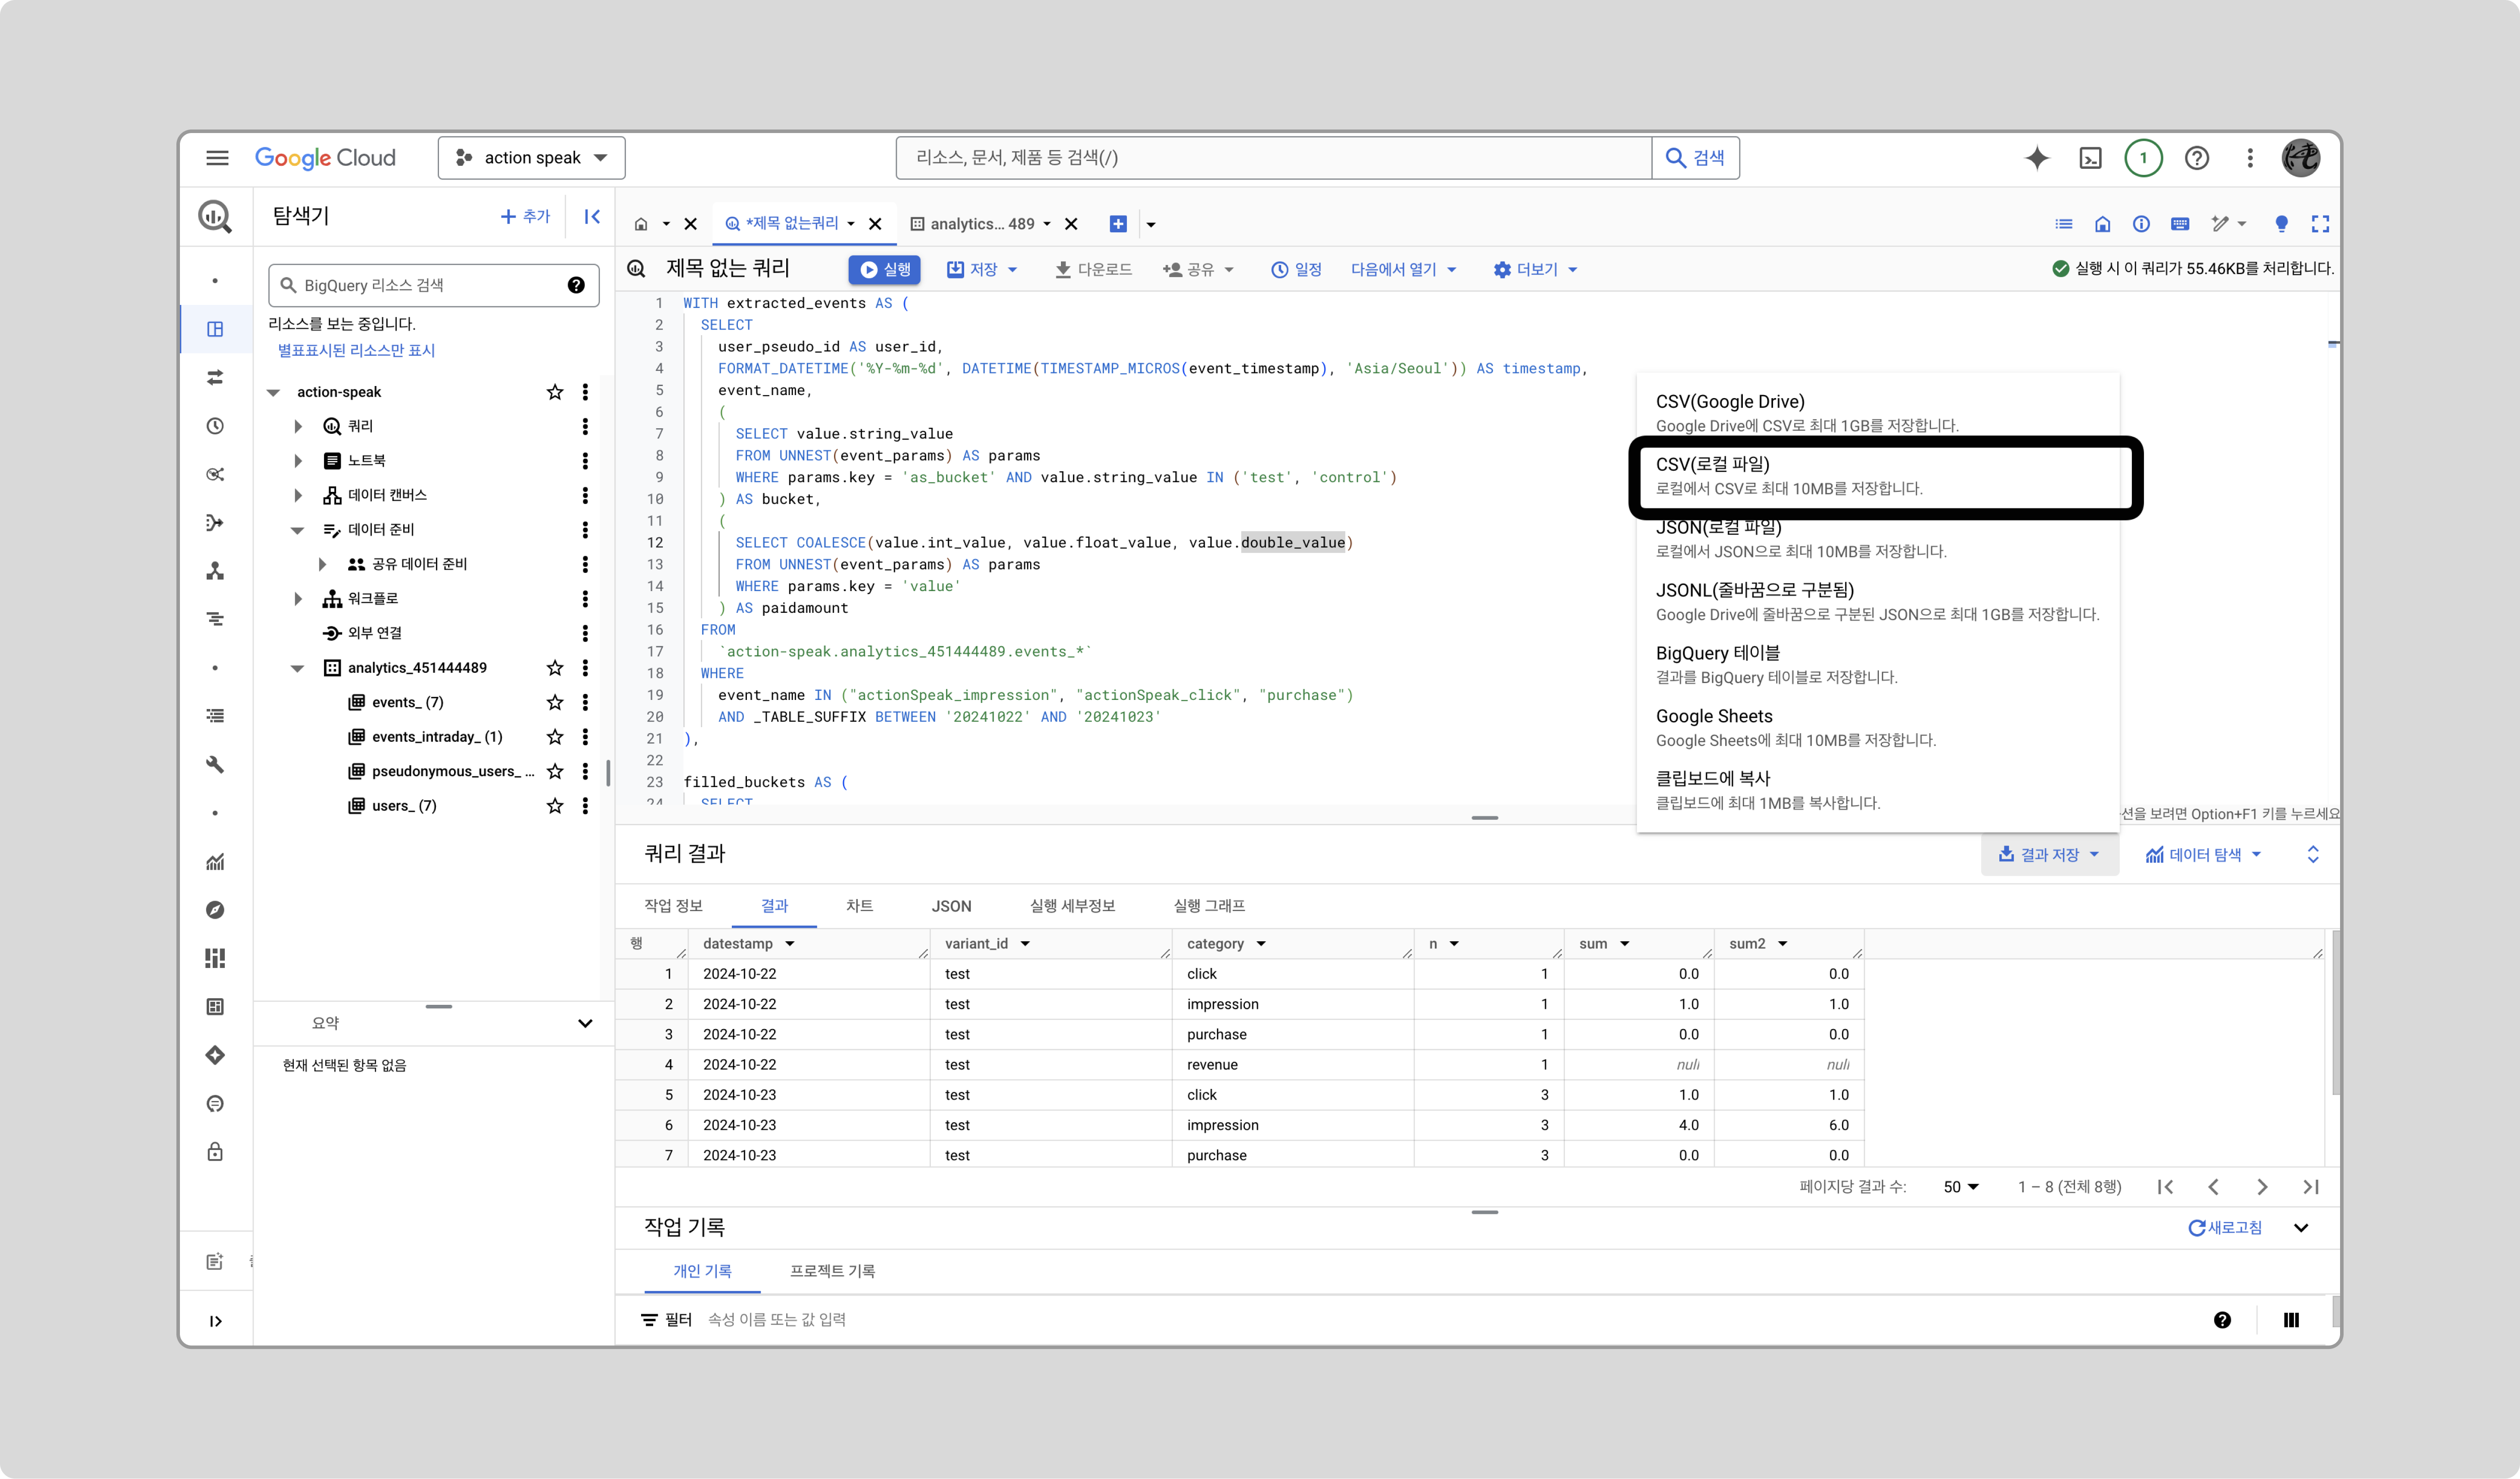Click the lightbulb tips icon
This screenshot has height=1479, width=2520.
[2281, 224]
